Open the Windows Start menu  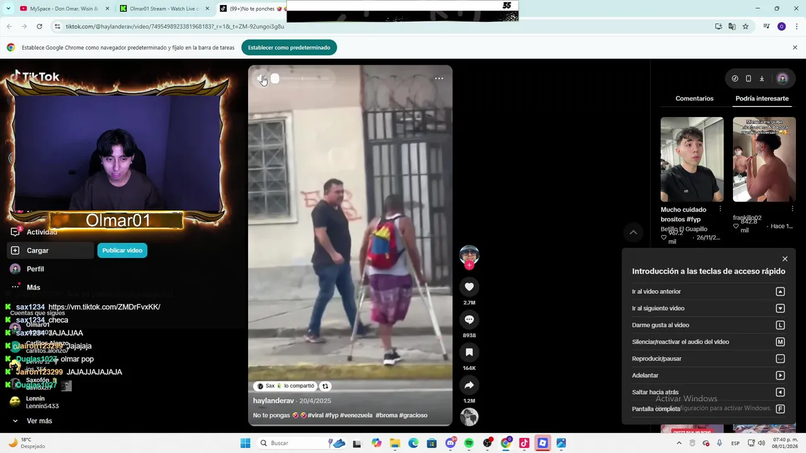tap(245, 443)
